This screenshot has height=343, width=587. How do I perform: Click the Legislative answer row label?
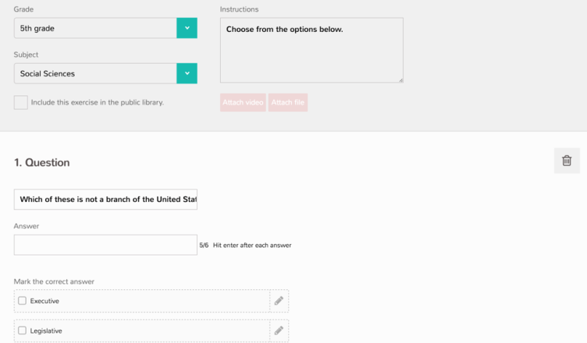pos(46,331)
